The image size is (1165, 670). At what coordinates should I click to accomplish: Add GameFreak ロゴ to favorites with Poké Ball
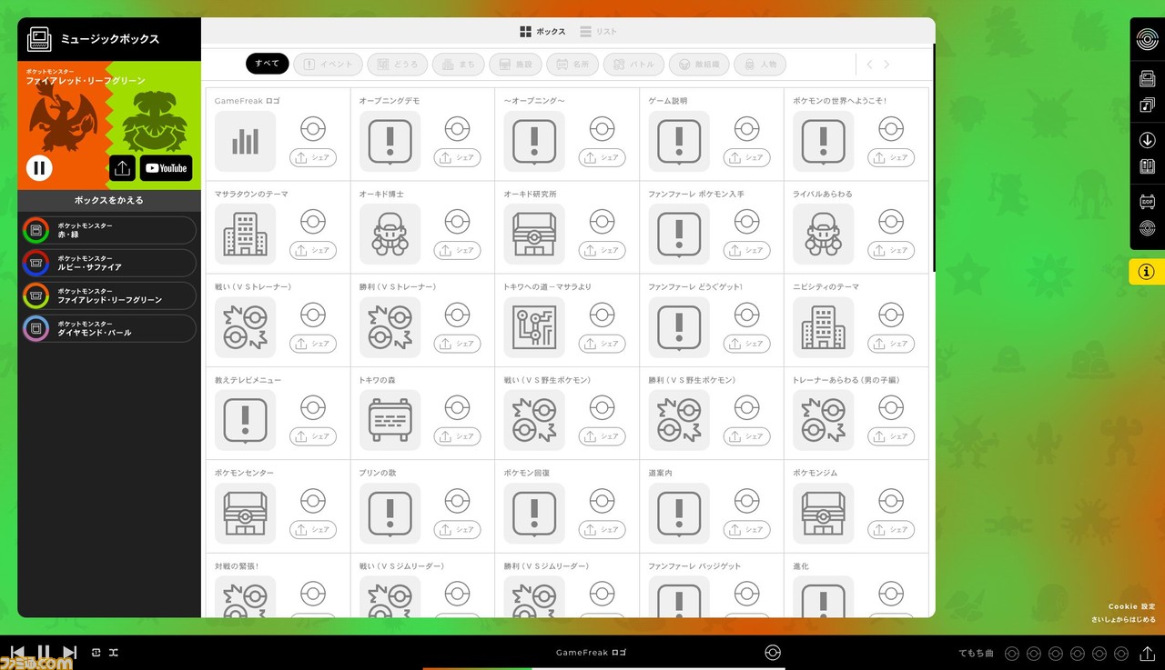tap(313, 128)
